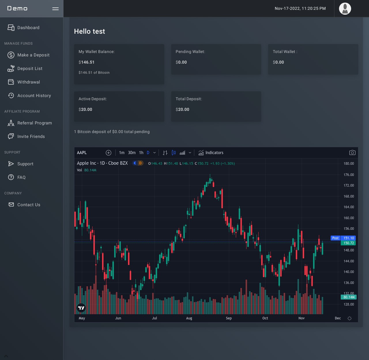Click the Vol 80.14M legend text
This screenshot has height=360, width=369.
point(86,170)
